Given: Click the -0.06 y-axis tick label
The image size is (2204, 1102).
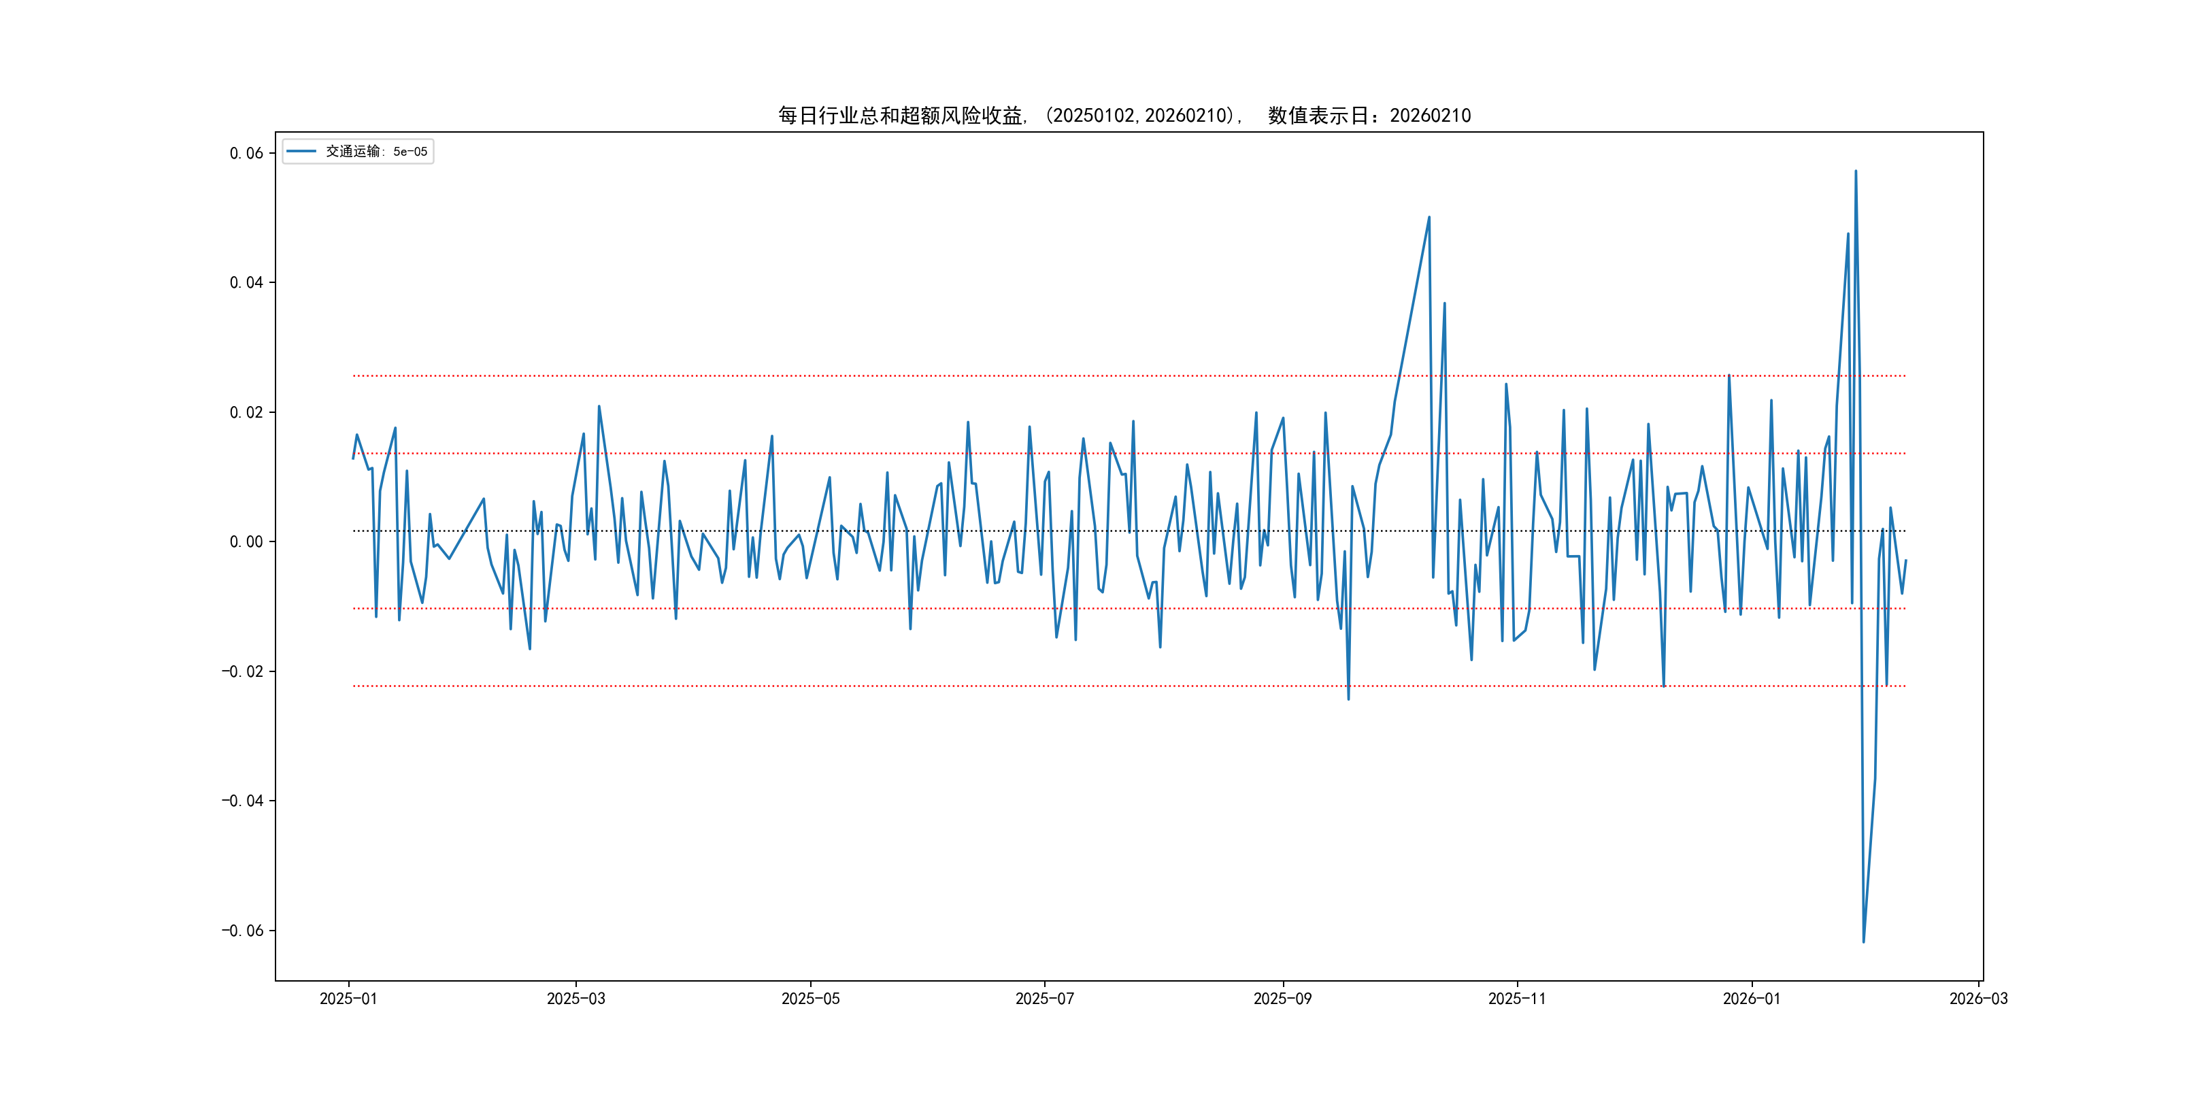Looking at the screenshot, I should point(243,931).
